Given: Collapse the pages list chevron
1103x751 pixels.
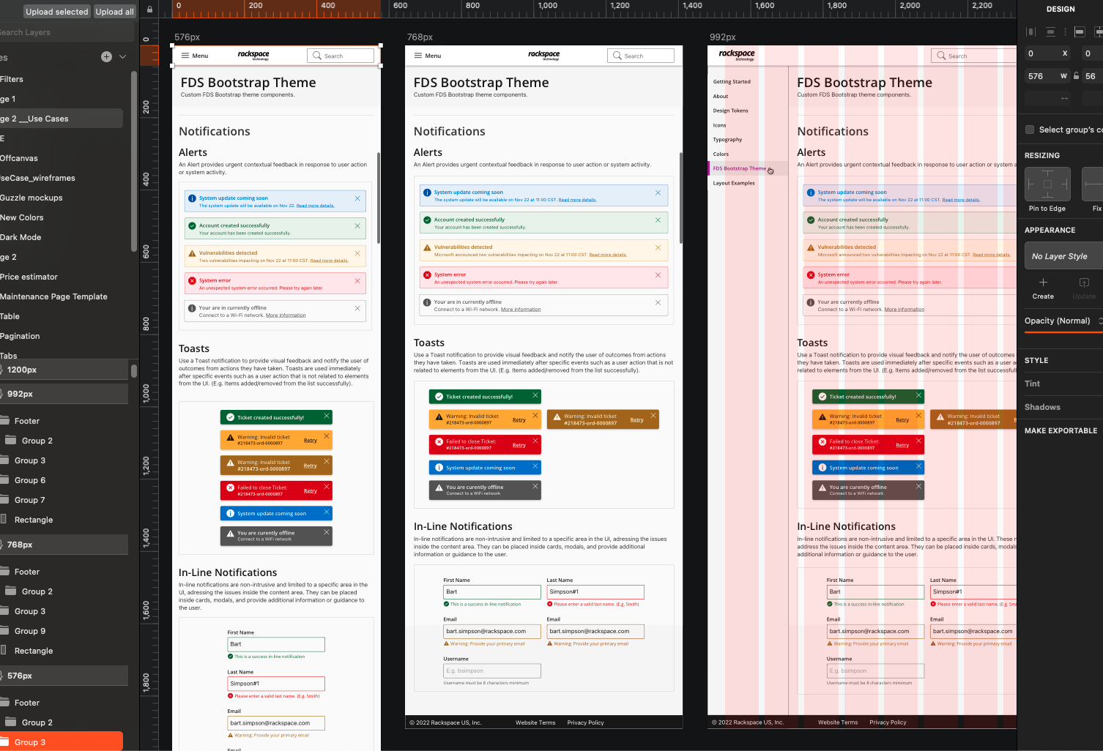Looking at the screenshot, I should point(122,57).
